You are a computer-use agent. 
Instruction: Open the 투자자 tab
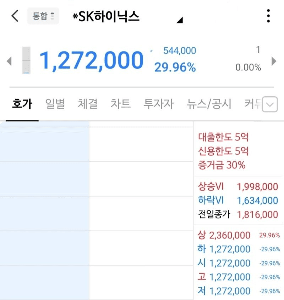click(x=158, y=104)
